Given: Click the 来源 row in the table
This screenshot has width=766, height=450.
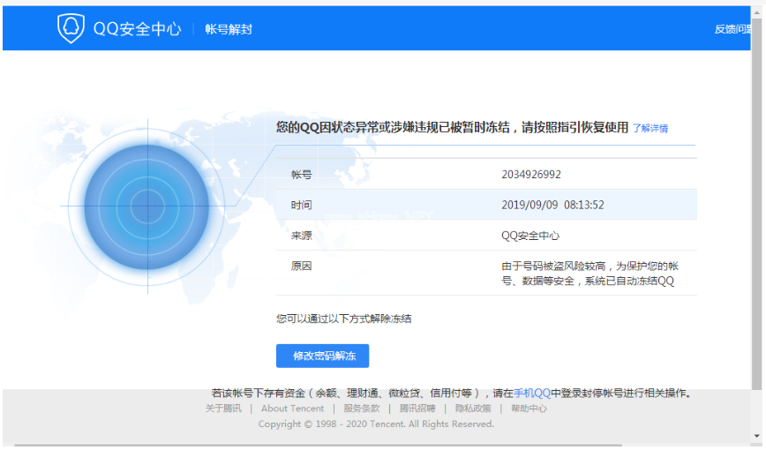Looking at the screenshot, I should click(x=485, y=236).
